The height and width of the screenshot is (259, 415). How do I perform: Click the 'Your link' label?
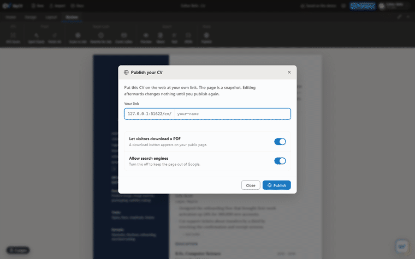click(x=132, y=104)
